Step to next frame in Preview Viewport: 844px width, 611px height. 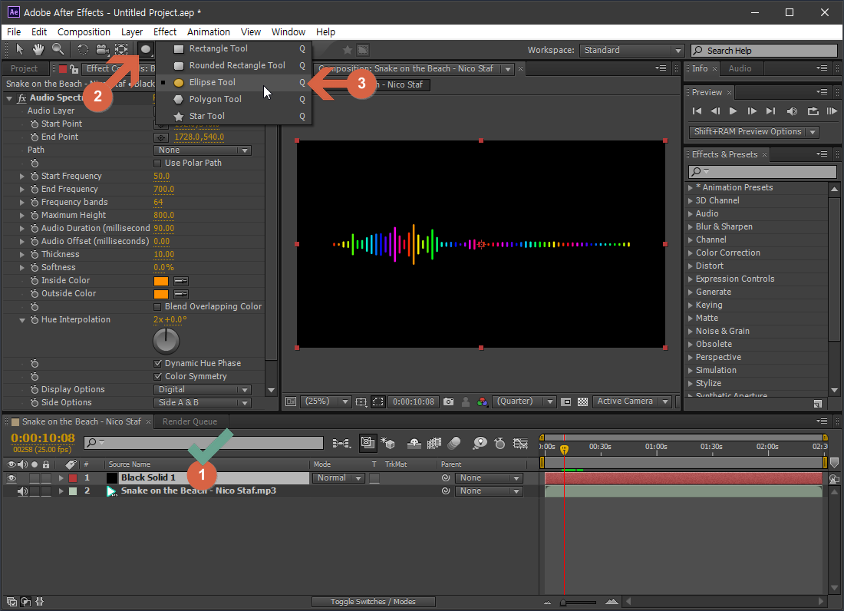point(752,111)
